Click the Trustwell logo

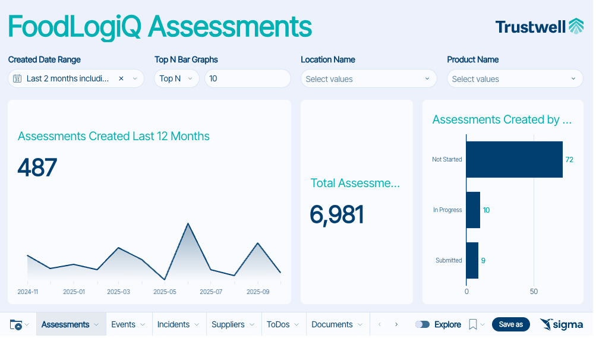click(x=539, y=27)
